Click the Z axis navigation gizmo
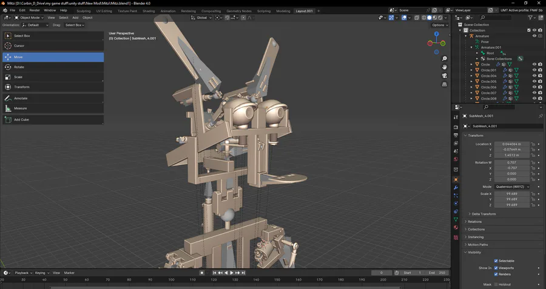The width and height of the screenshot is (546, 289). 436,34
